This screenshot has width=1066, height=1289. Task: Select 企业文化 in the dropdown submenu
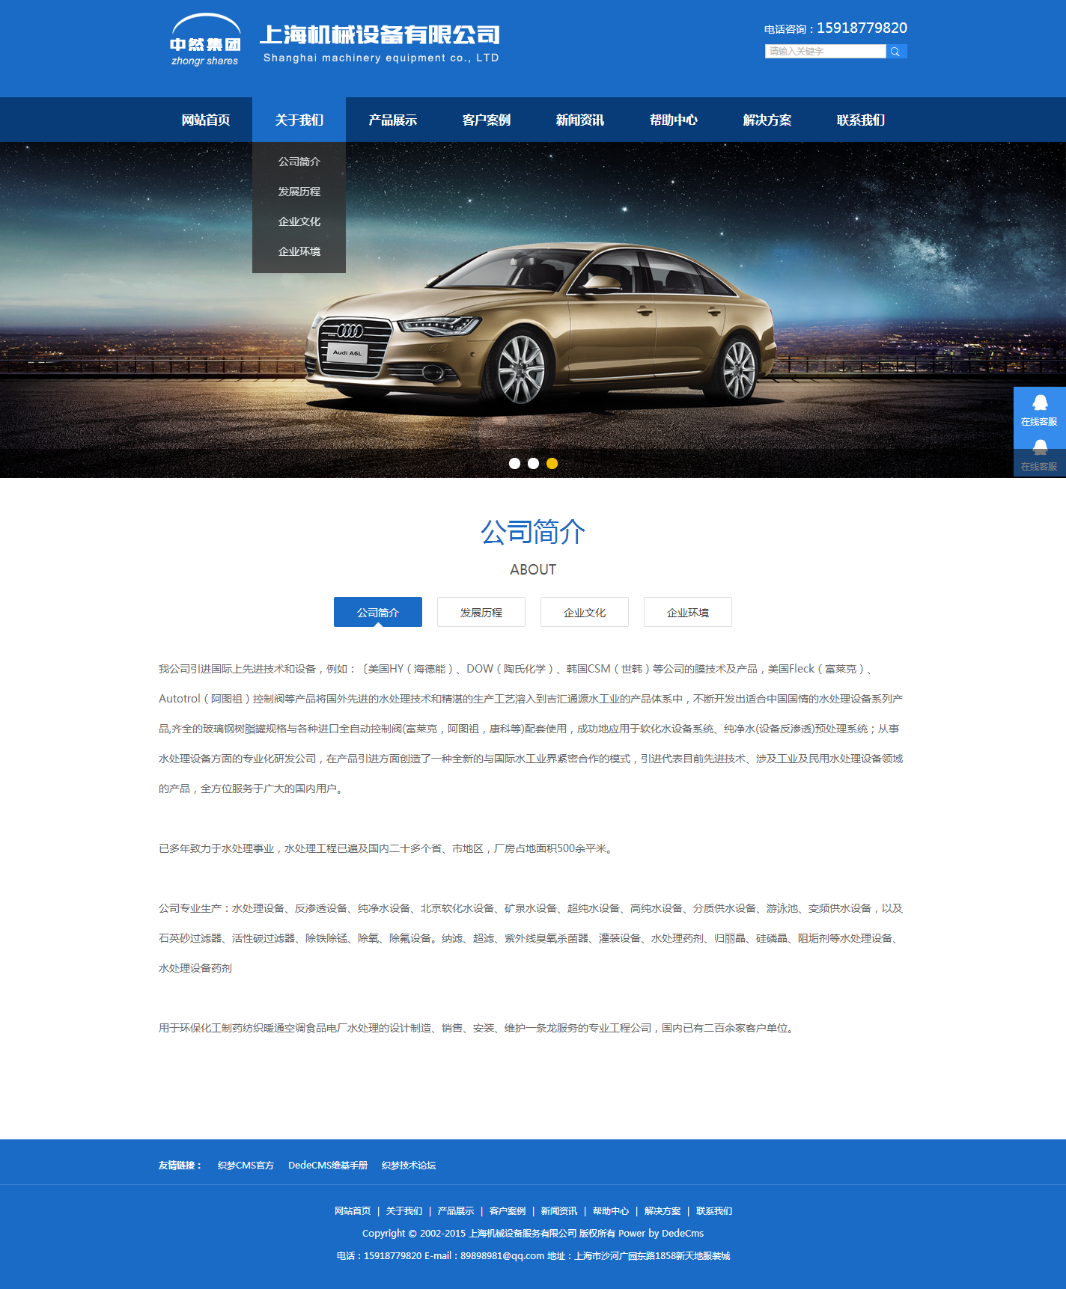click(x=299, y=221)
